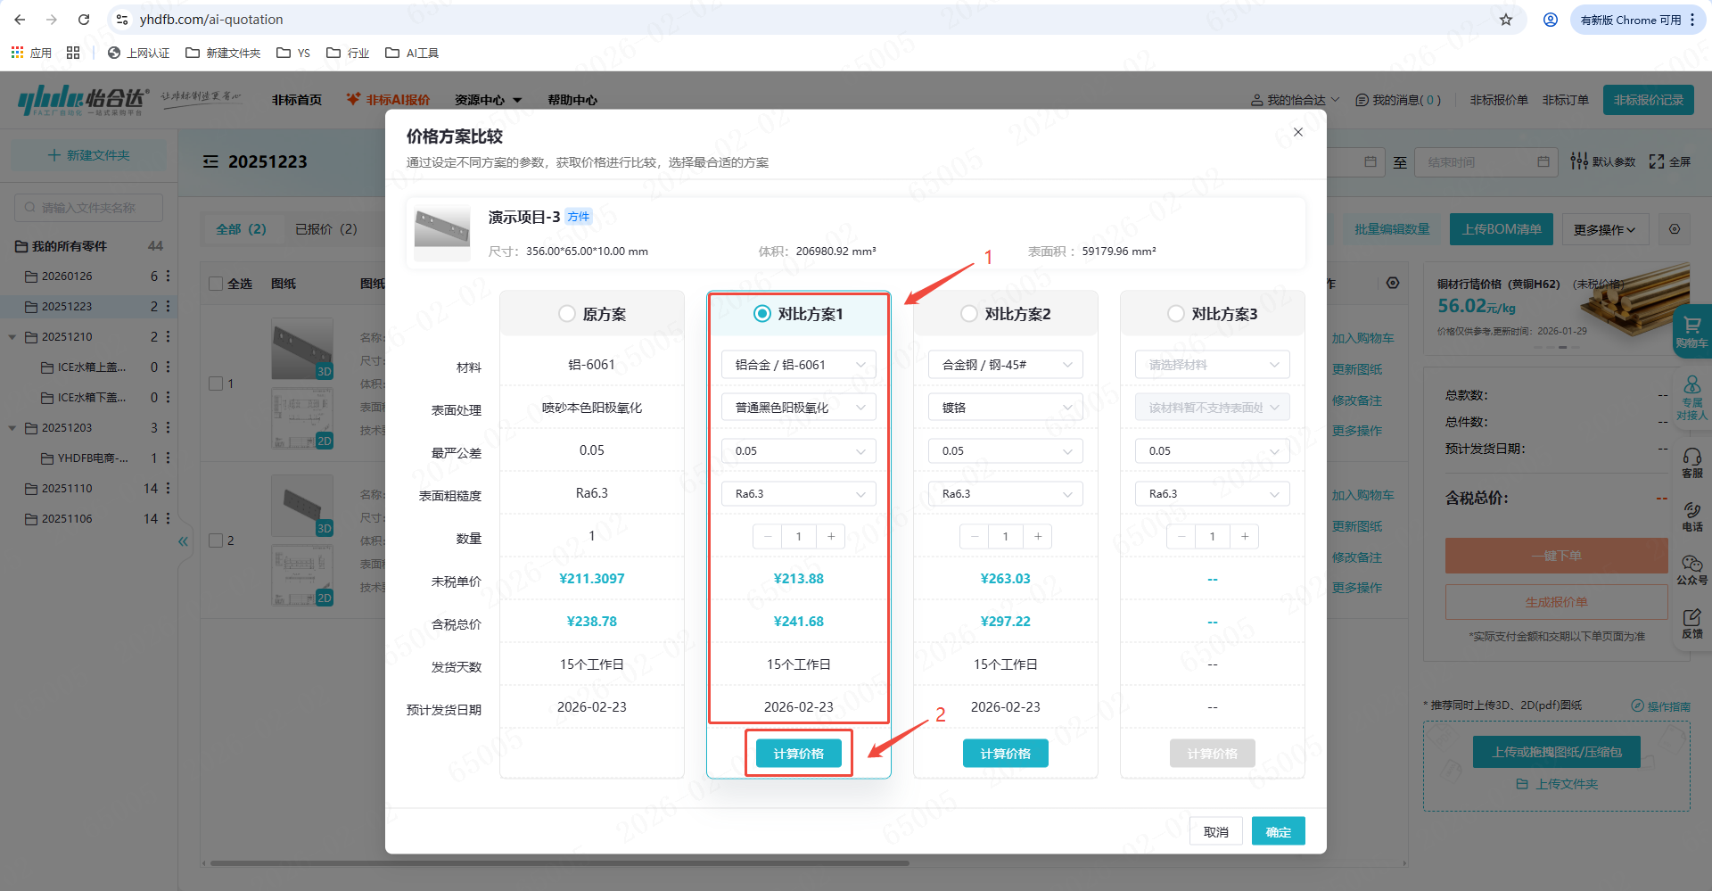1712x891 pixels.
Task: Open the customer service headset icon
Action: (x=1691, y=463)
